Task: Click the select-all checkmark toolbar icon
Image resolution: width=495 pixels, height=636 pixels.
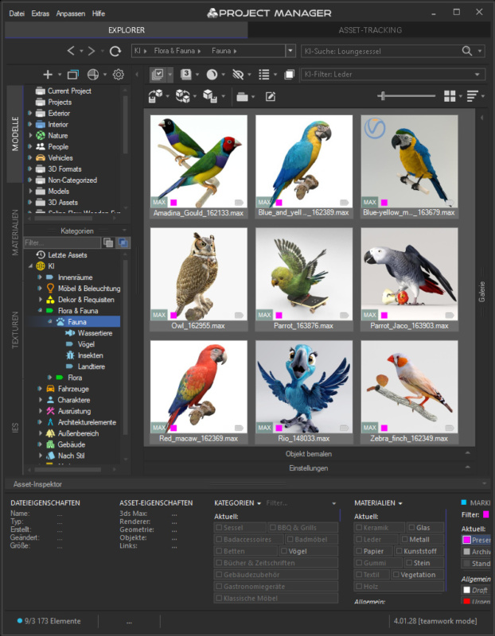Action: pos(157,74)
